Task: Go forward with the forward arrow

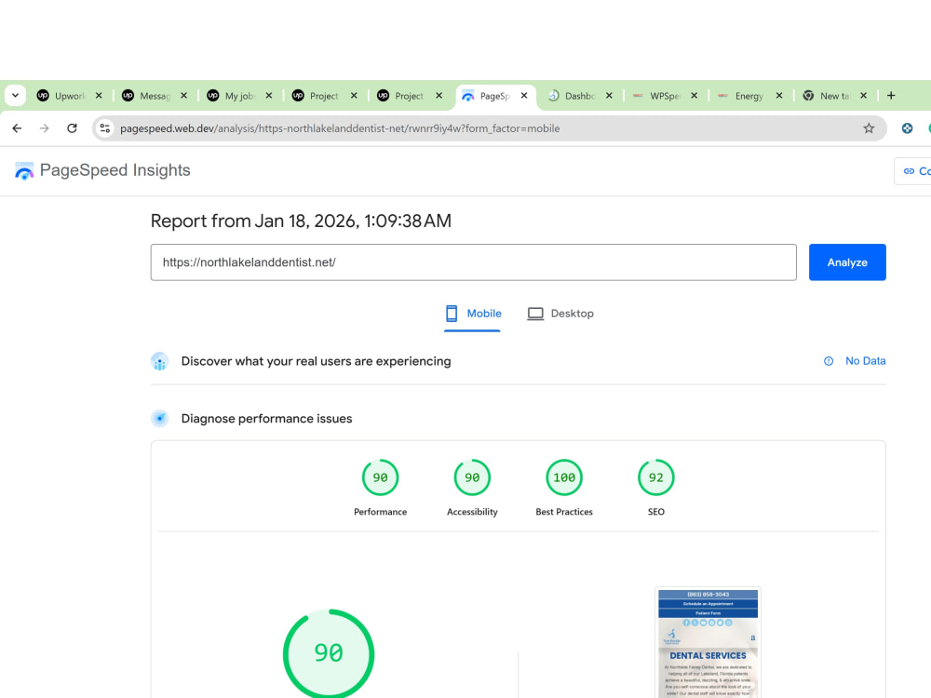Action: click(45, 128)
